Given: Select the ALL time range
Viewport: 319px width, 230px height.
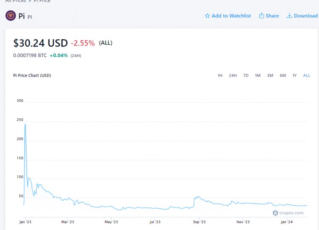Looking at the screenshot, I should click(x=307, y=75).
